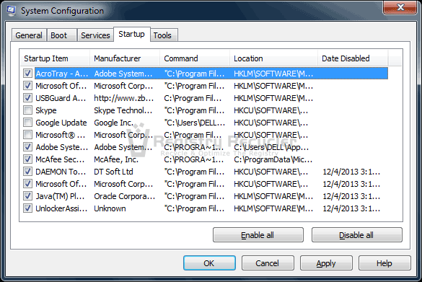The height and width of the screenshot is (282, 422).
Task: Switch to the General tab
Action: pyautogui.click(x=29, y=35)
